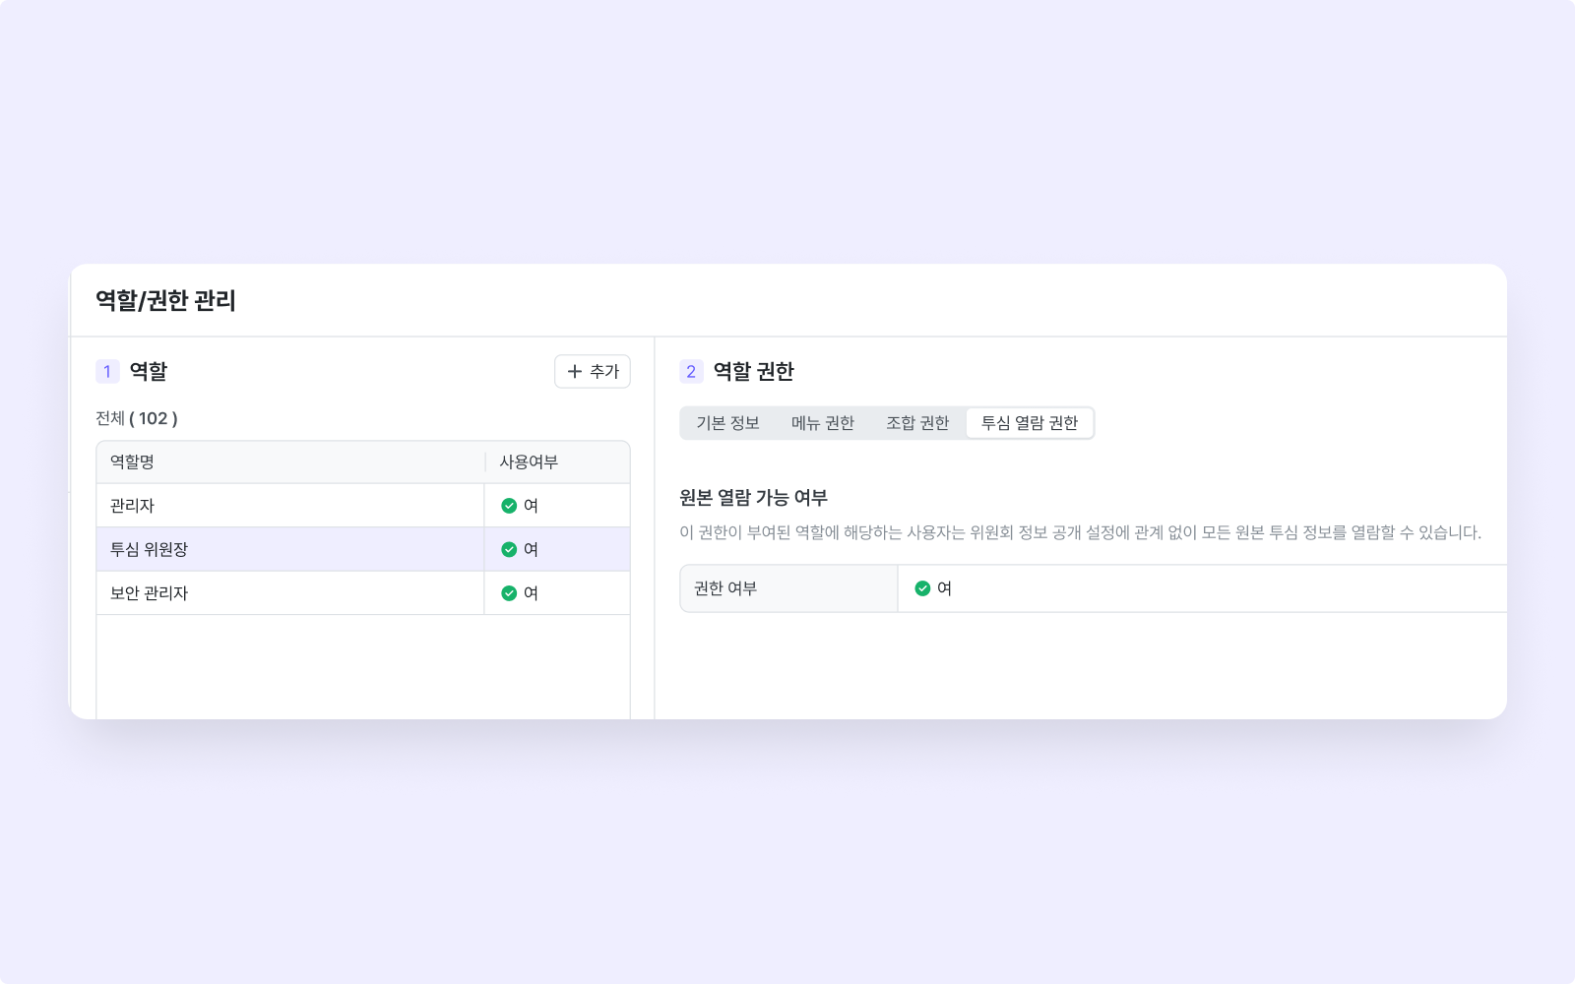Select the 조합 권한 tab
The width and height of the screenshot is (1575, 984).
pos(917,423)
